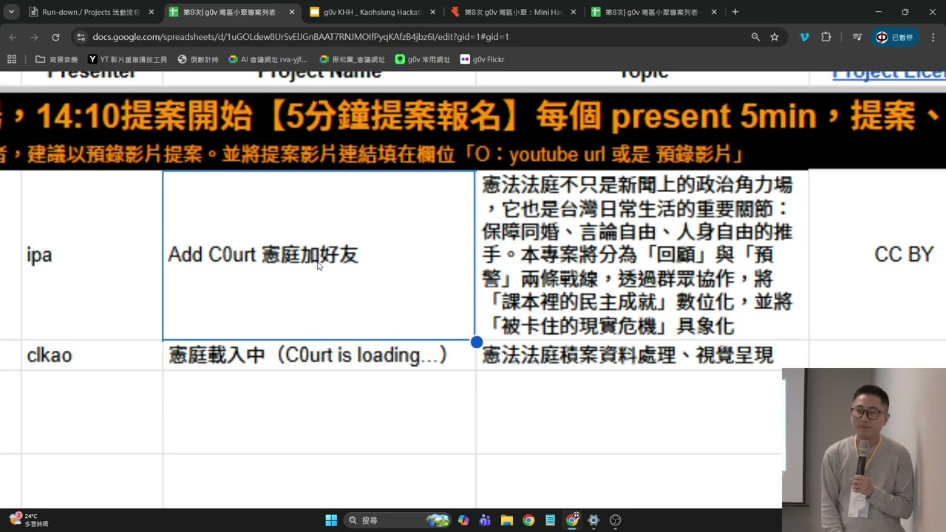The height and width of the screenshot is (532, 946).
Task: Grab the blue cell selection fill handle
Action: pos(477,342)
